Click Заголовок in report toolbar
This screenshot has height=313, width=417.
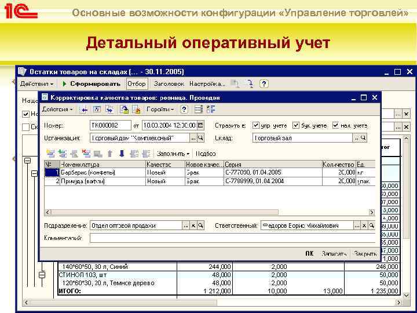169,84
